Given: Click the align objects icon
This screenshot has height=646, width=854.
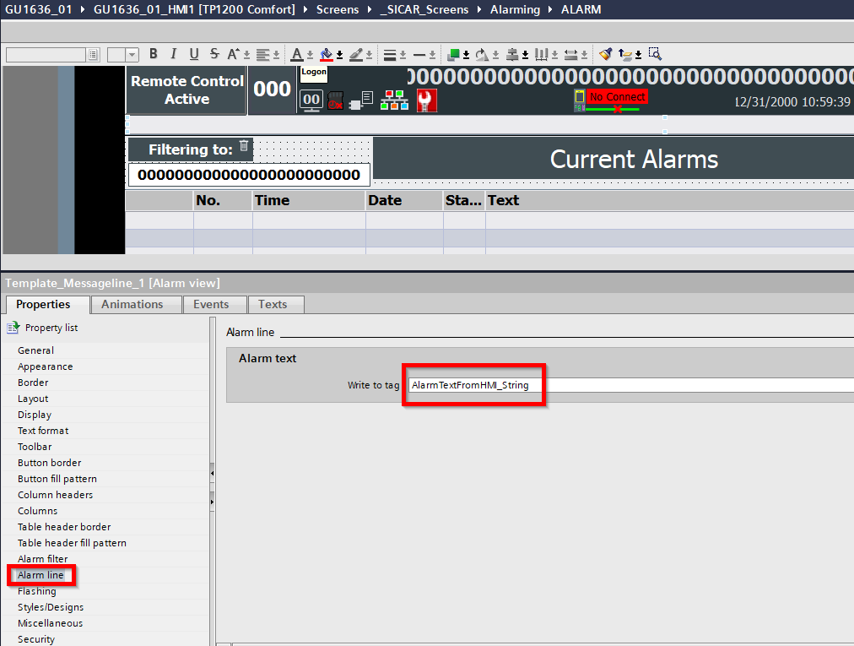Looking at the screenshot, I should [512, 55].
